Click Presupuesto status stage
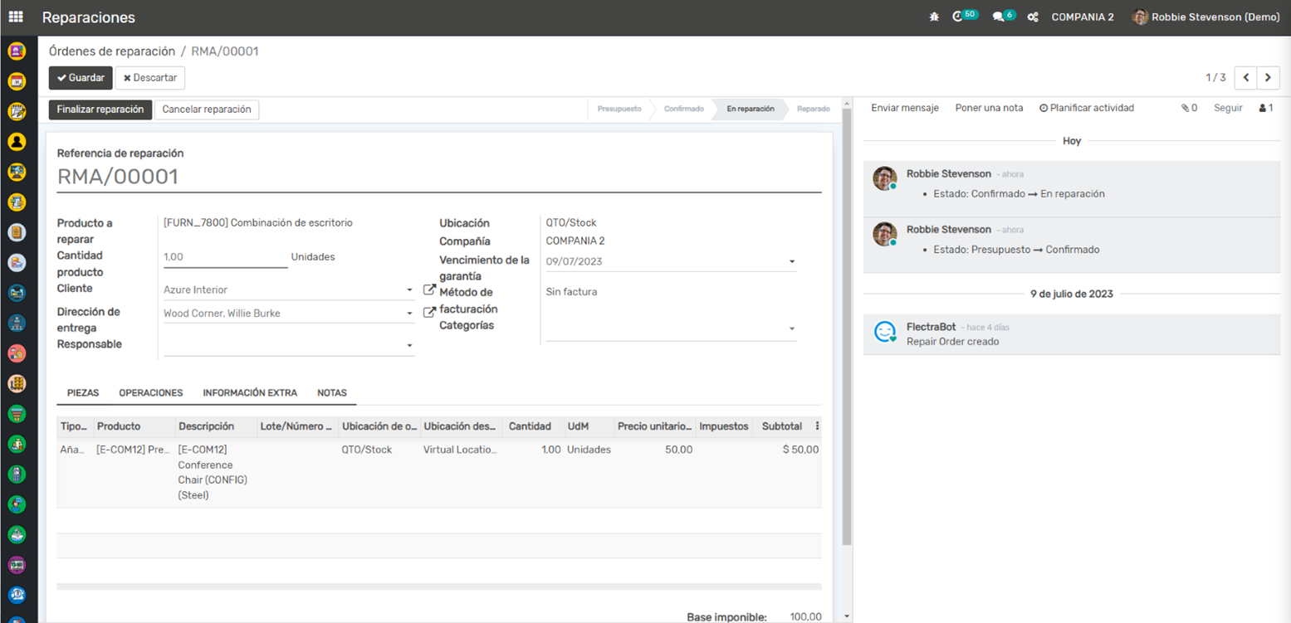This screenshot has width=1291, height=623. point(619,109)
